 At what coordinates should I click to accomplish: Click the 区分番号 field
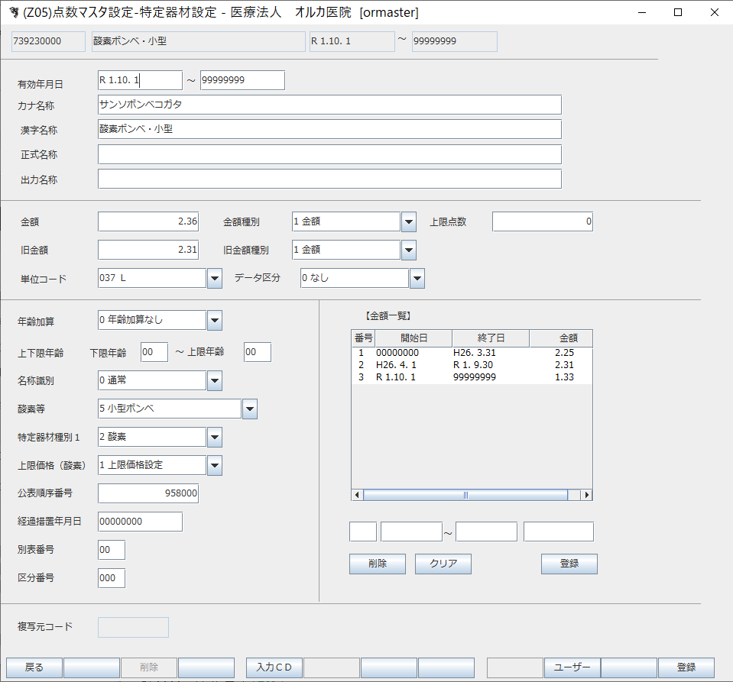pyautogui.click(x=112, y=578)
